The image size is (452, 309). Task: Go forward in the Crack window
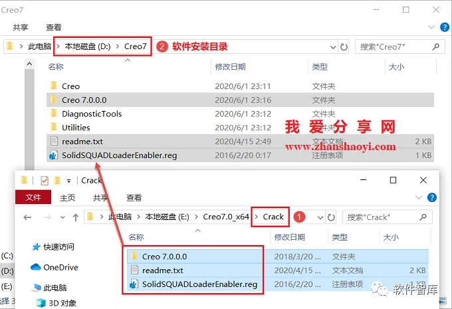pos(47,217)
